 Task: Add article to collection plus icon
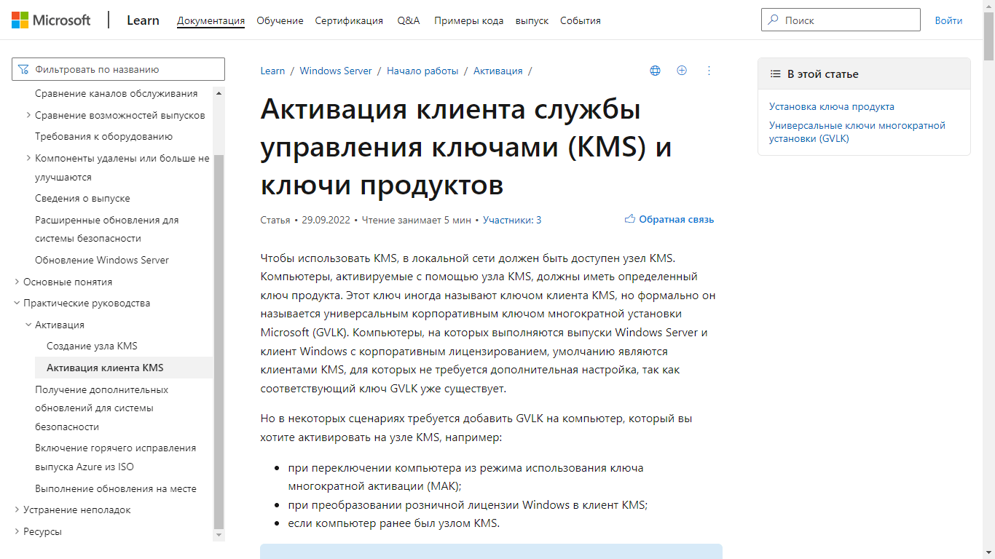pyautogui.click(x=682, y=71)
